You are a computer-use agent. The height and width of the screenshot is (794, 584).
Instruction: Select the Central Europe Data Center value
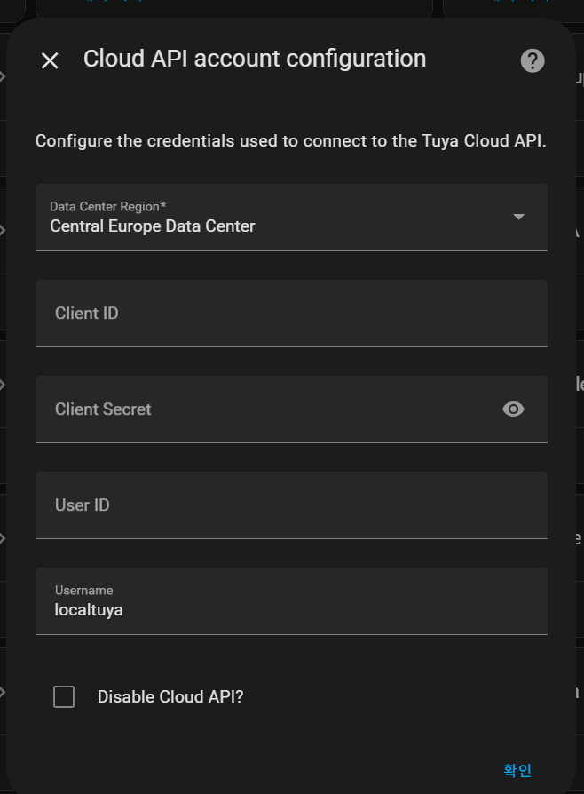153,226
